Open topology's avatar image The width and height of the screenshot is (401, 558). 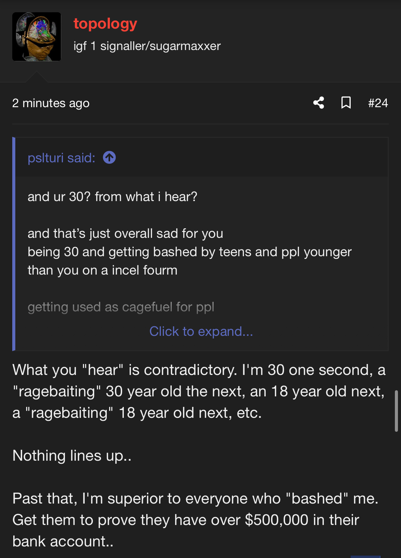tap(37, 37)
